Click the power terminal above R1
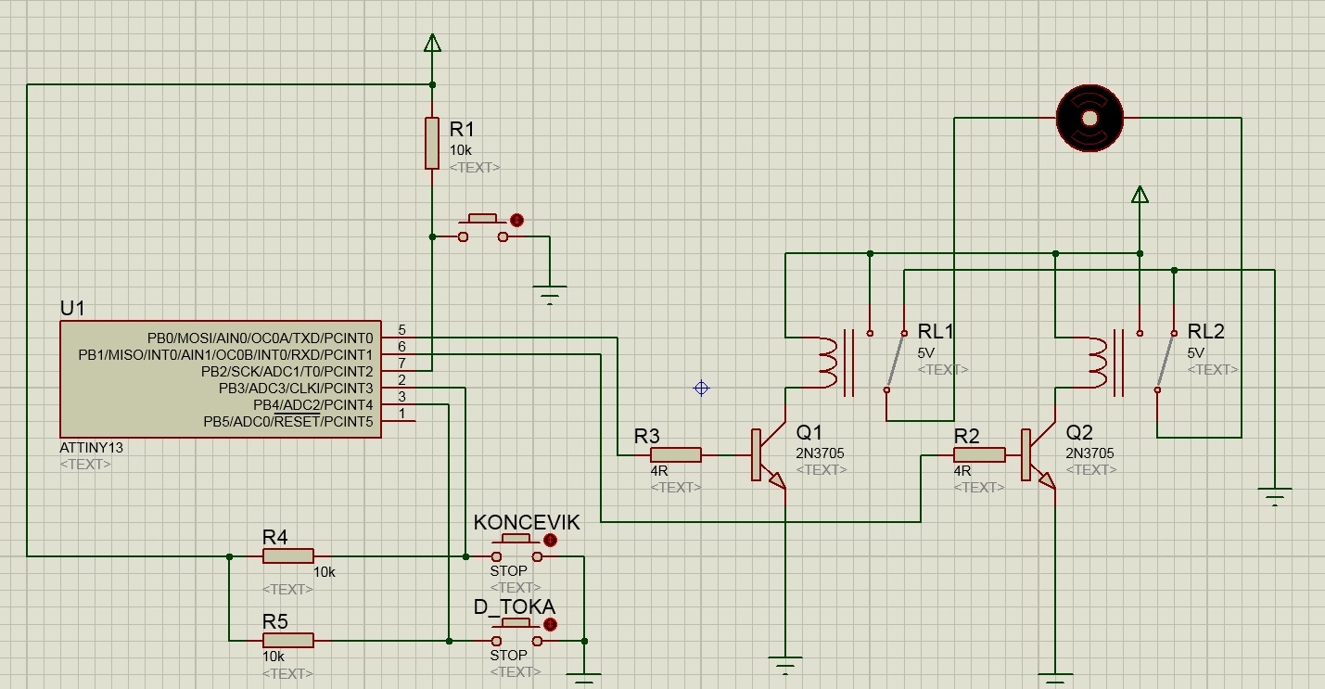The height and width of the screenshot is (689, 1325). [432, 42]
